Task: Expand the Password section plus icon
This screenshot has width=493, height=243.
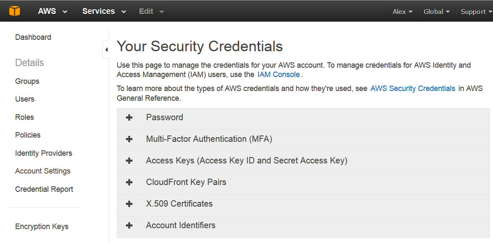Action: (x=129, y=117)
